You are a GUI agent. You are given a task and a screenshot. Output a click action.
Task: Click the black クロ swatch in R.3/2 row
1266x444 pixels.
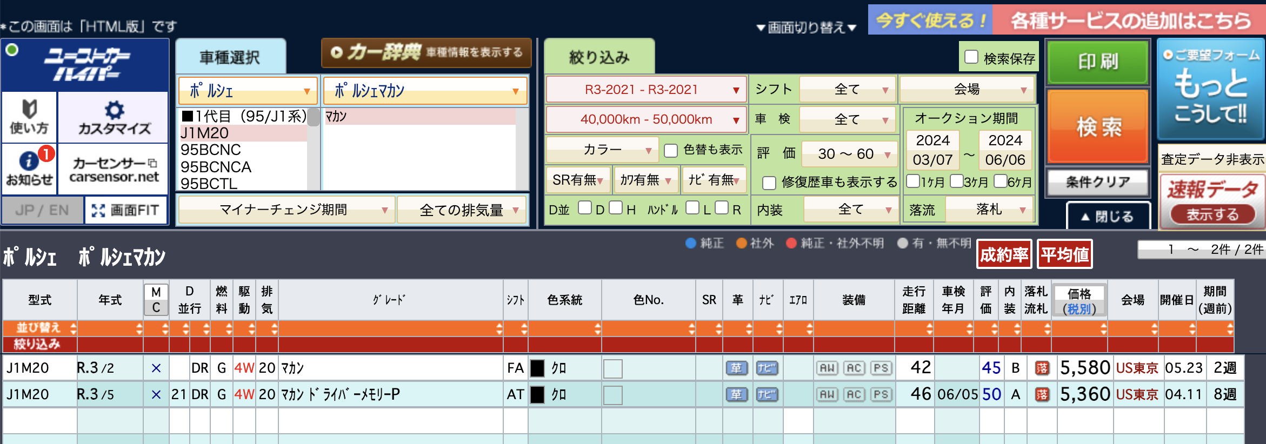(537, 368)
